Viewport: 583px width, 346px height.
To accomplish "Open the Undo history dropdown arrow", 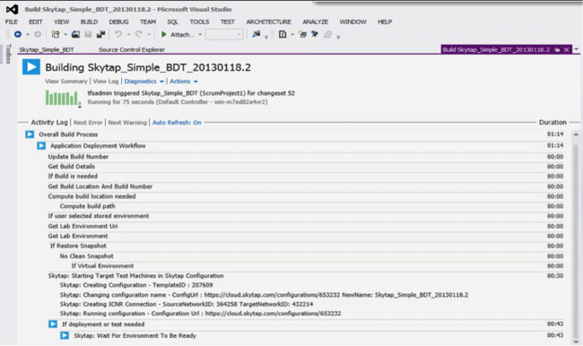I will (x=128, y=35).
